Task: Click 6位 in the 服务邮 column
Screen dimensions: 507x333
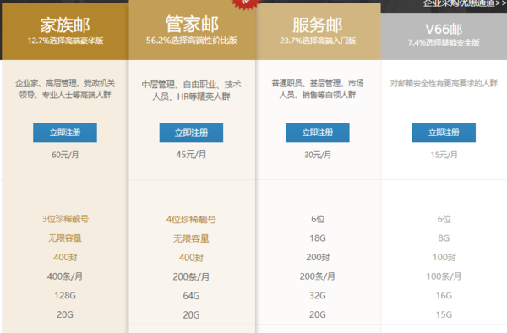Action: pyautogui.click(x=318, y=219)
